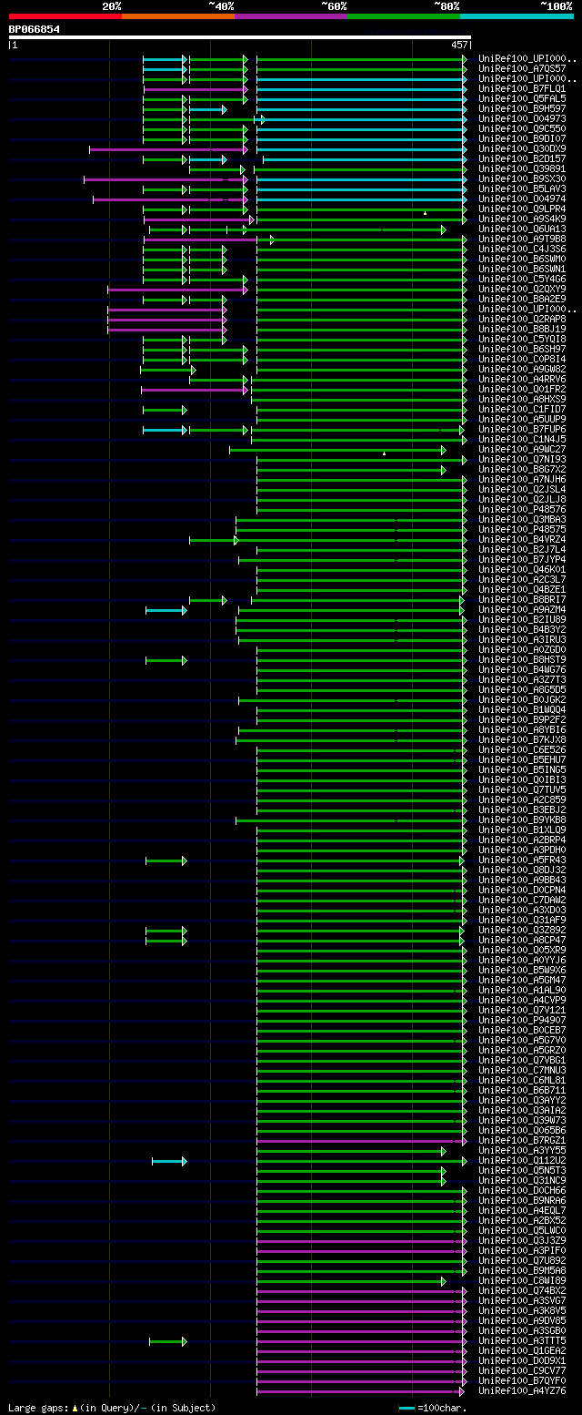Click the red 20% identity legend segment
582x1415 pixels.
[x=65, y=15]
